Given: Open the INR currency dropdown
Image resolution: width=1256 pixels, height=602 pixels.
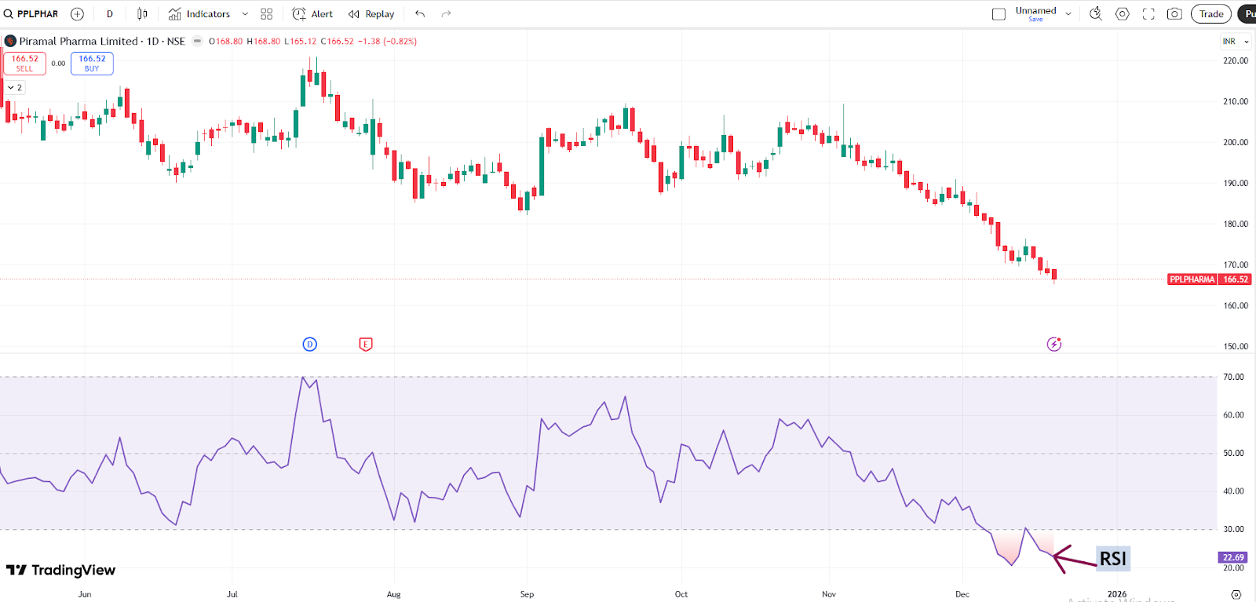Looking at the screenshot, I should pos(1235,42).
